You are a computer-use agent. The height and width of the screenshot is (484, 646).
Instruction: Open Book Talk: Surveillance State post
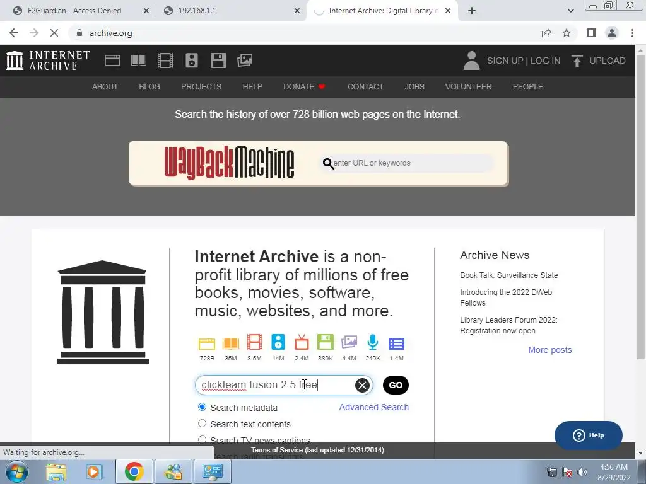pyautogui.click(x=509, y=275)
